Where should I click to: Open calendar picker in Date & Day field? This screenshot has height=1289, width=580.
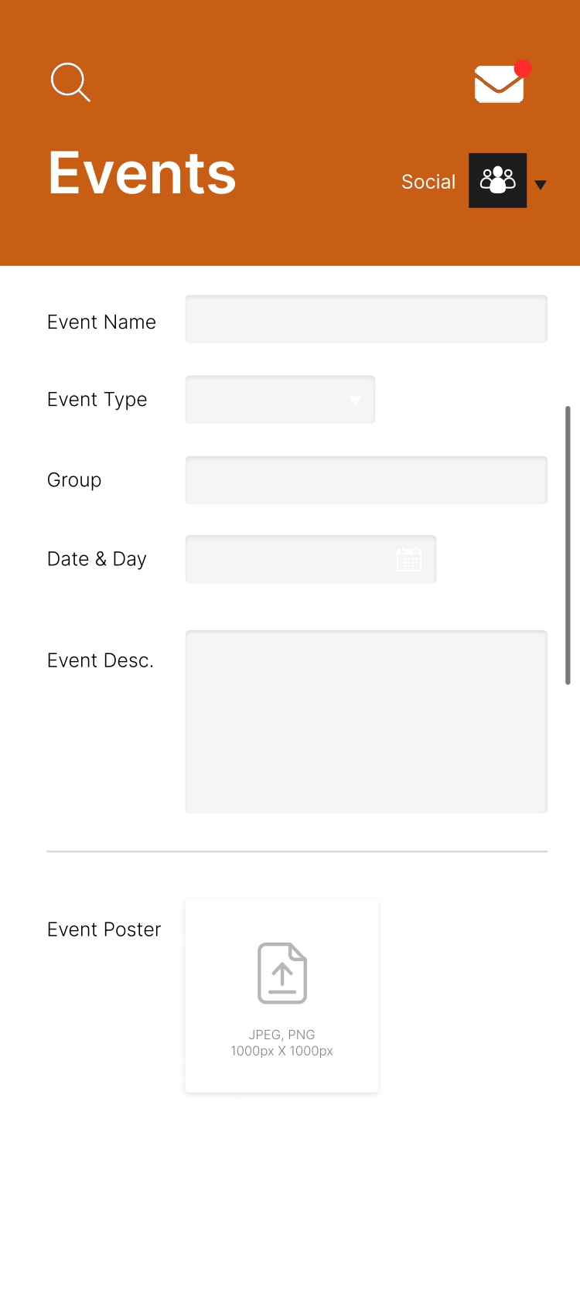[409, 559]
